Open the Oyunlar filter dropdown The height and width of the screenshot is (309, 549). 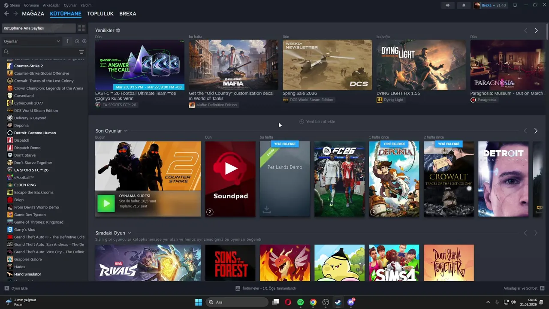tap(32, 41)
